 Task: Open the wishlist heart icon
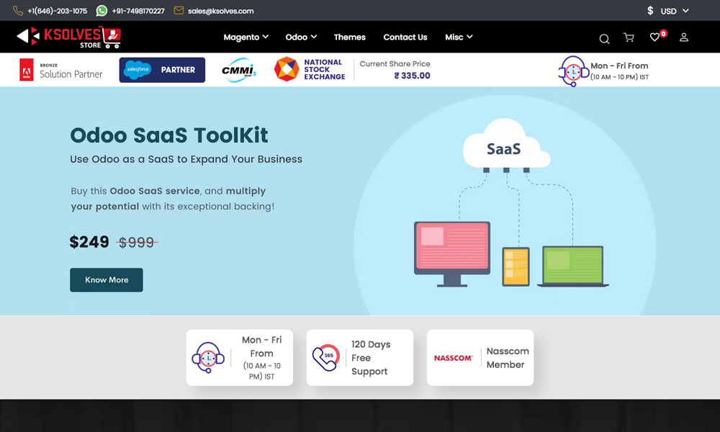tap(654, 37)
